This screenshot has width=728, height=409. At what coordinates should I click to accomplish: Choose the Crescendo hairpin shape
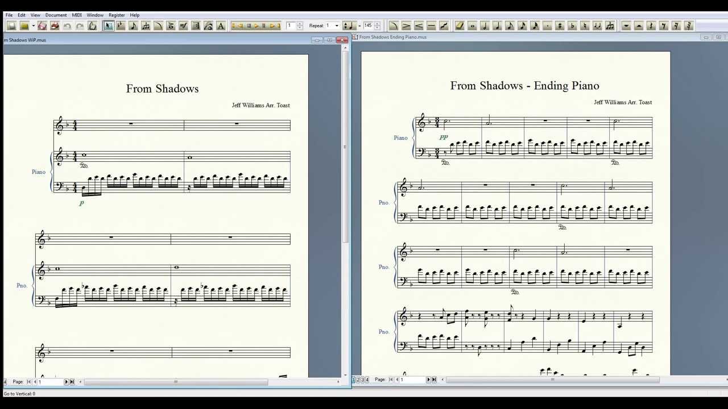[419, 26]
